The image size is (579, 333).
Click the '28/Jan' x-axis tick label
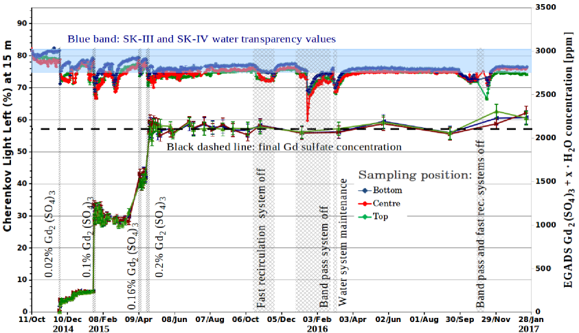click(531, 320)
